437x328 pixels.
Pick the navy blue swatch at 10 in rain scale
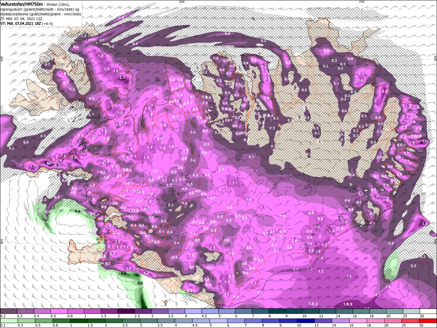pos(305,321)
